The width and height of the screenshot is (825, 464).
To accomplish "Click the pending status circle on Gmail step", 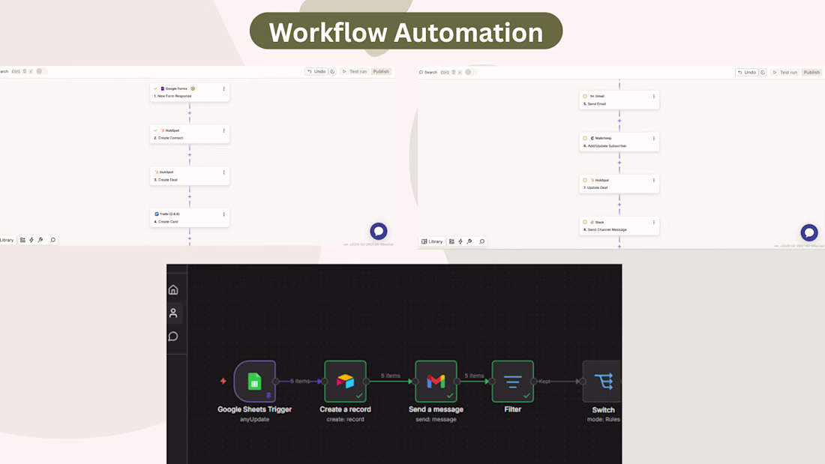I will coord(584,96).
